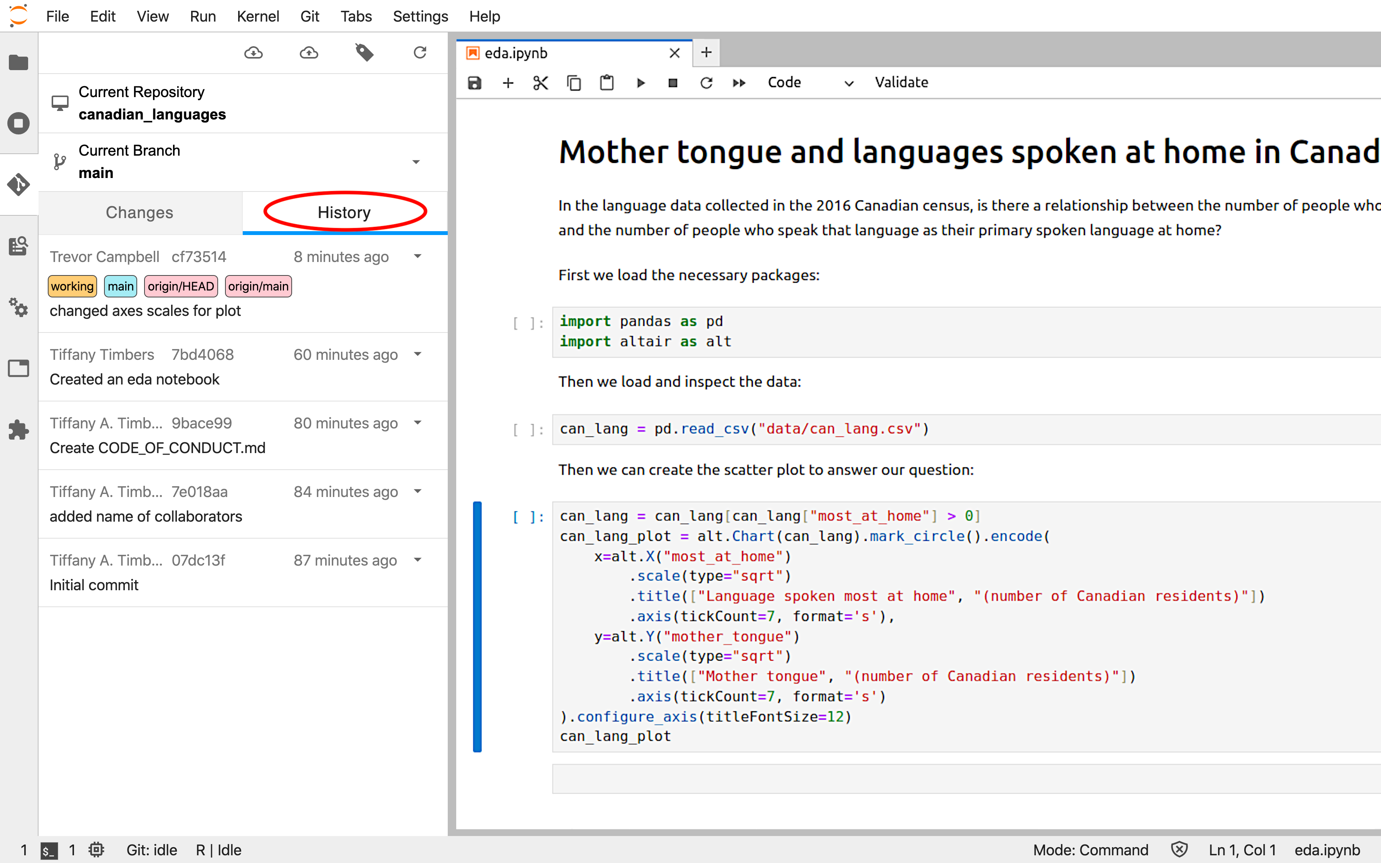Open the running kernels sidebar icon
The image size is (1381, 863).
[x=19, y=123]
